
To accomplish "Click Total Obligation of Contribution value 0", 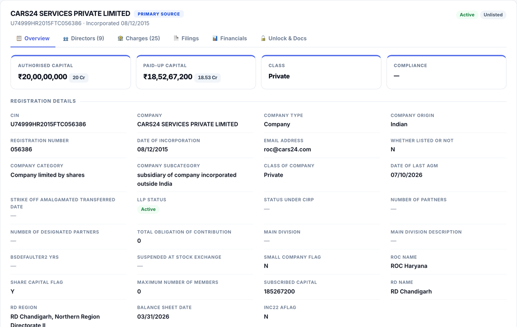I will pyautogui.click(x=139, y=241).
